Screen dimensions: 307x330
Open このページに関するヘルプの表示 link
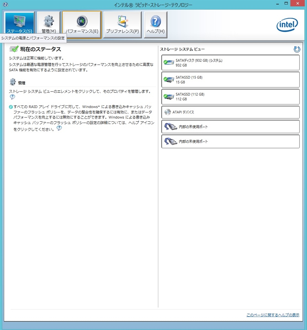tap(273, 315)
